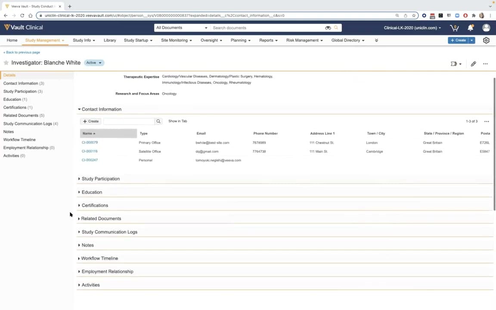Click the Contact Information search magnifier button
The height and width of the screenshot is (310, 496).
coord(158,121)
